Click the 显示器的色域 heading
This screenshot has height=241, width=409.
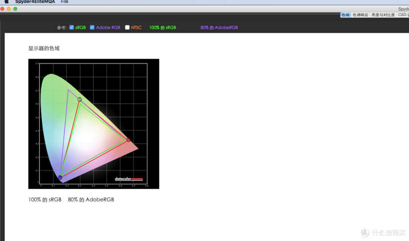[x=44, y=48]
